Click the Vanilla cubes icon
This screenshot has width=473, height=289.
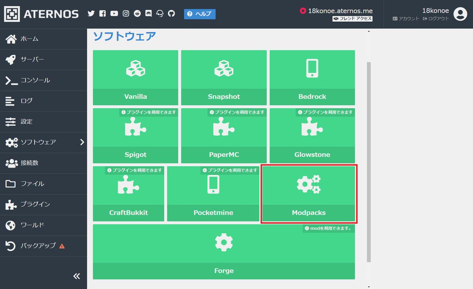(136, 68)
